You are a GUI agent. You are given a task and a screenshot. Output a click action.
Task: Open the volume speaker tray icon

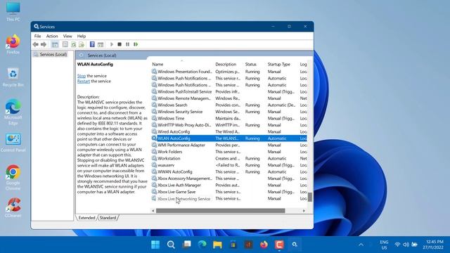click(x=406, y=245)
